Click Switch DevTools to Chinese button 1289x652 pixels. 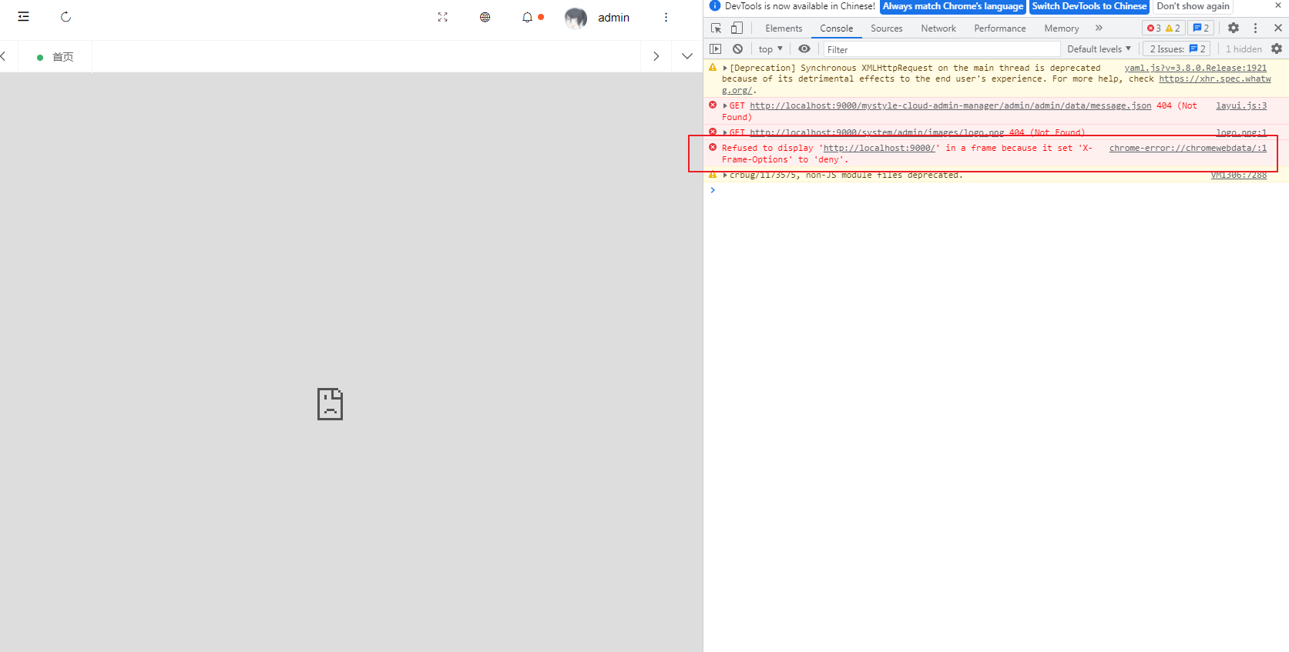[1089, 6]
